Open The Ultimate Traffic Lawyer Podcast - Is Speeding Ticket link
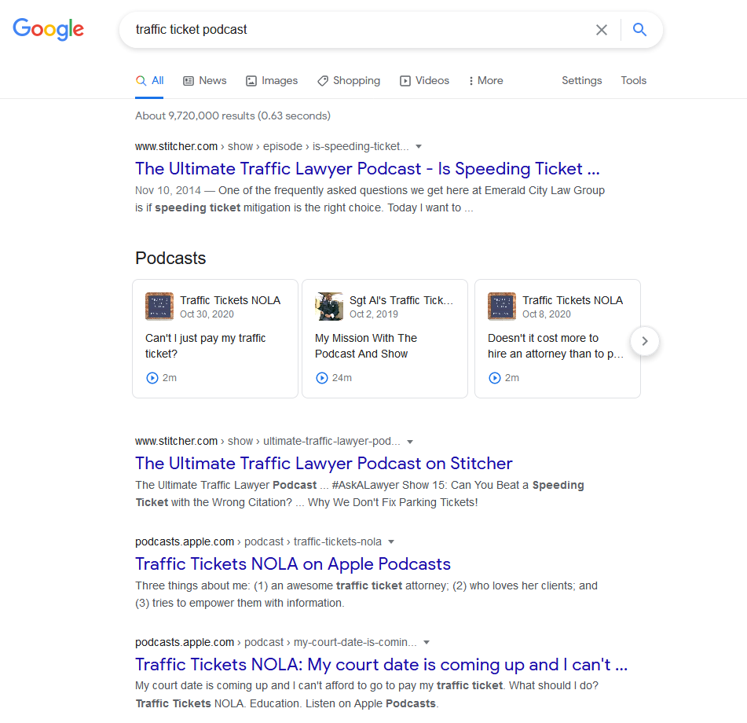 [368, 169]
